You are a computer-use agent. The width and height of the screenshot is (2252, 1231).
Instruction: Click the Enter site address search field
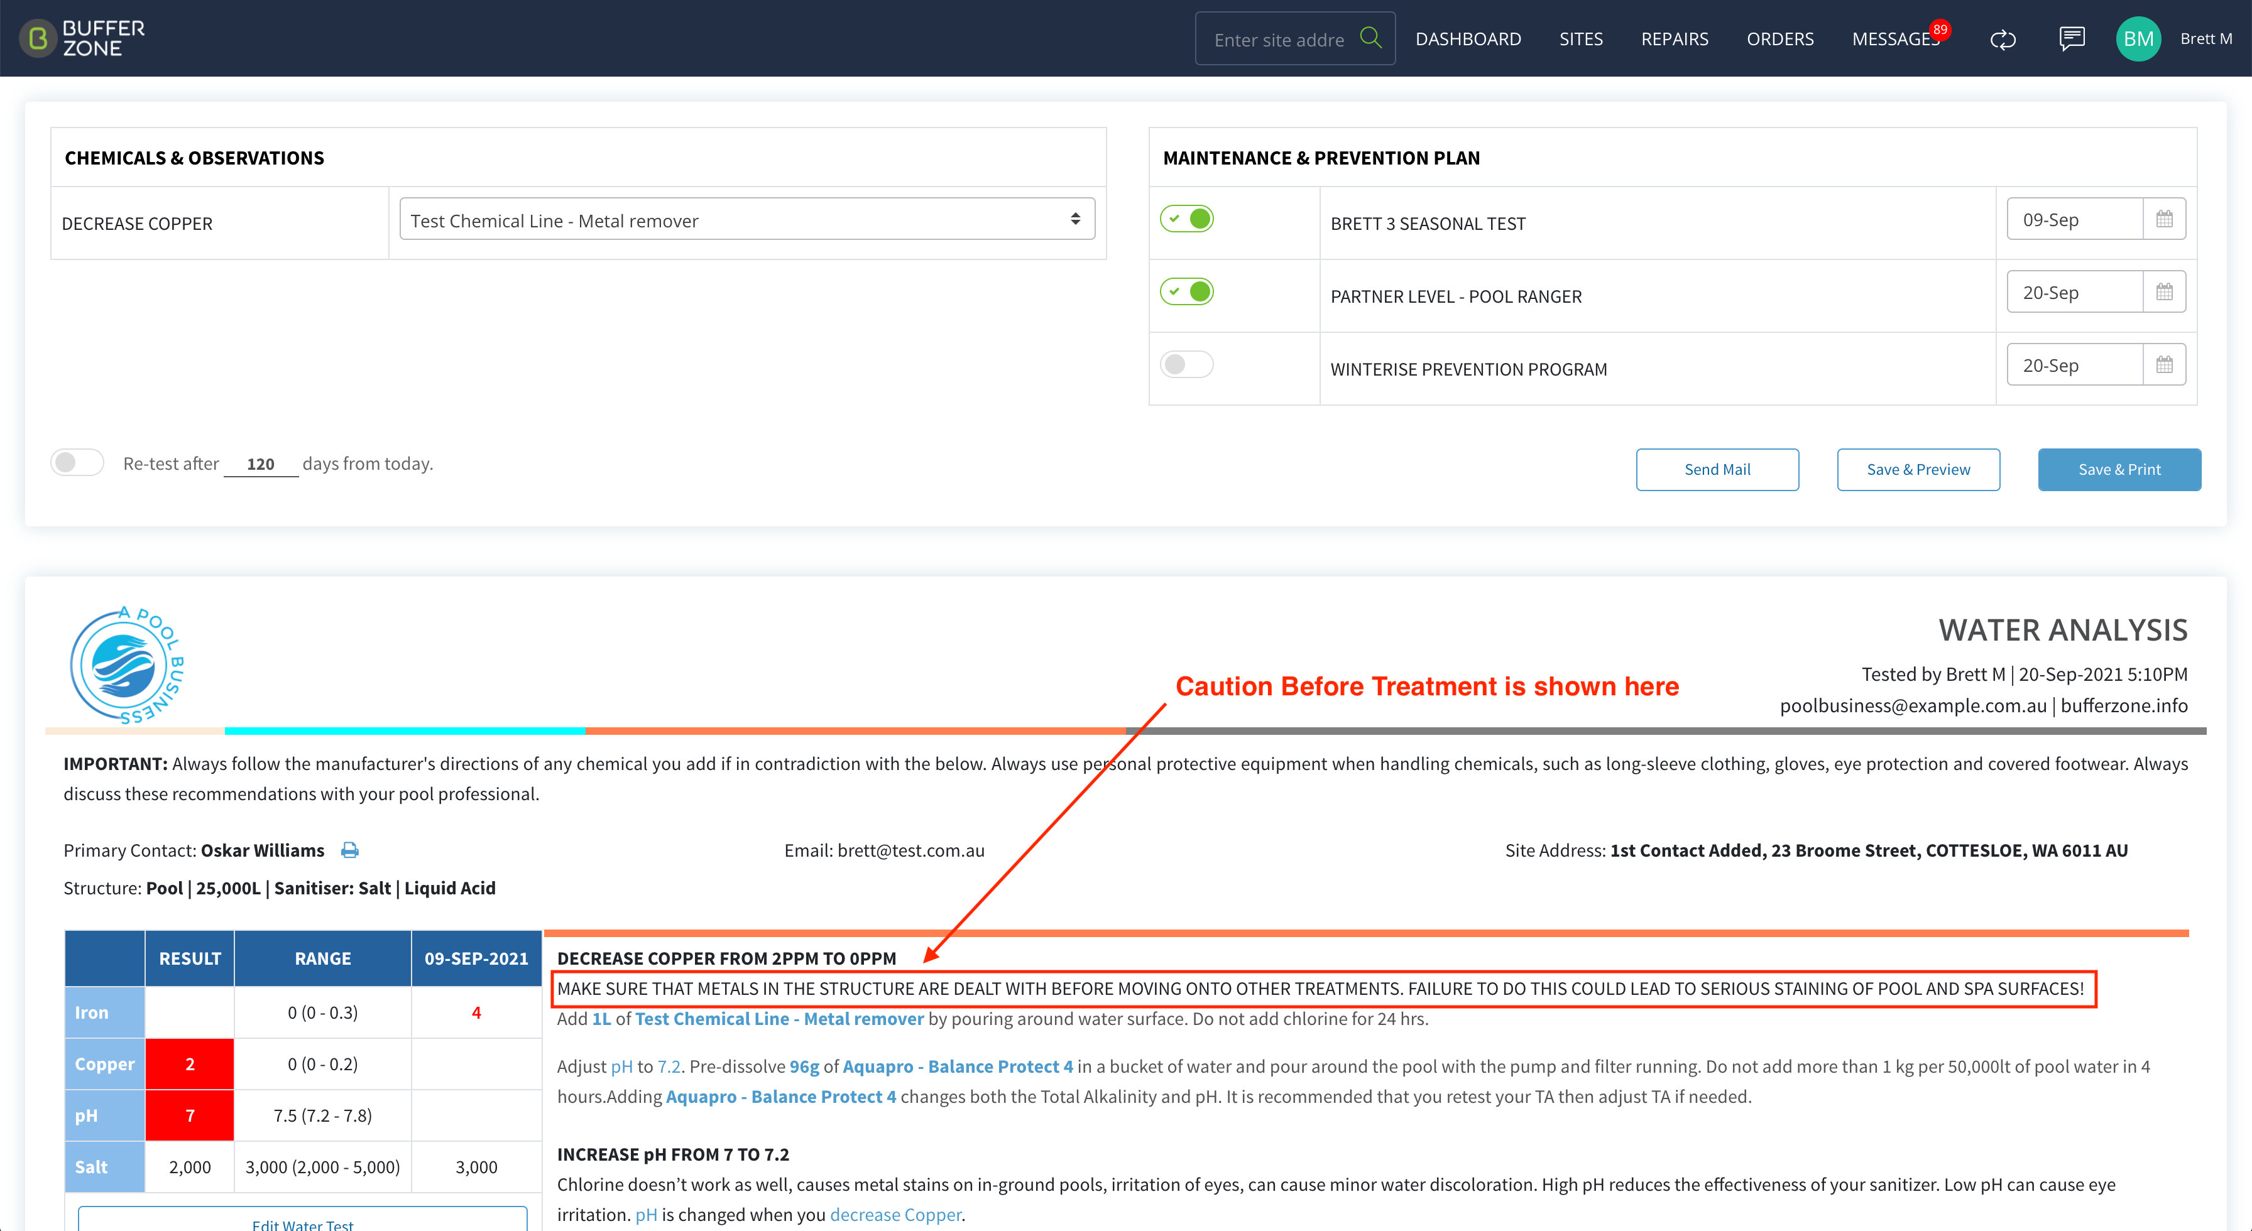[1279, 40]
